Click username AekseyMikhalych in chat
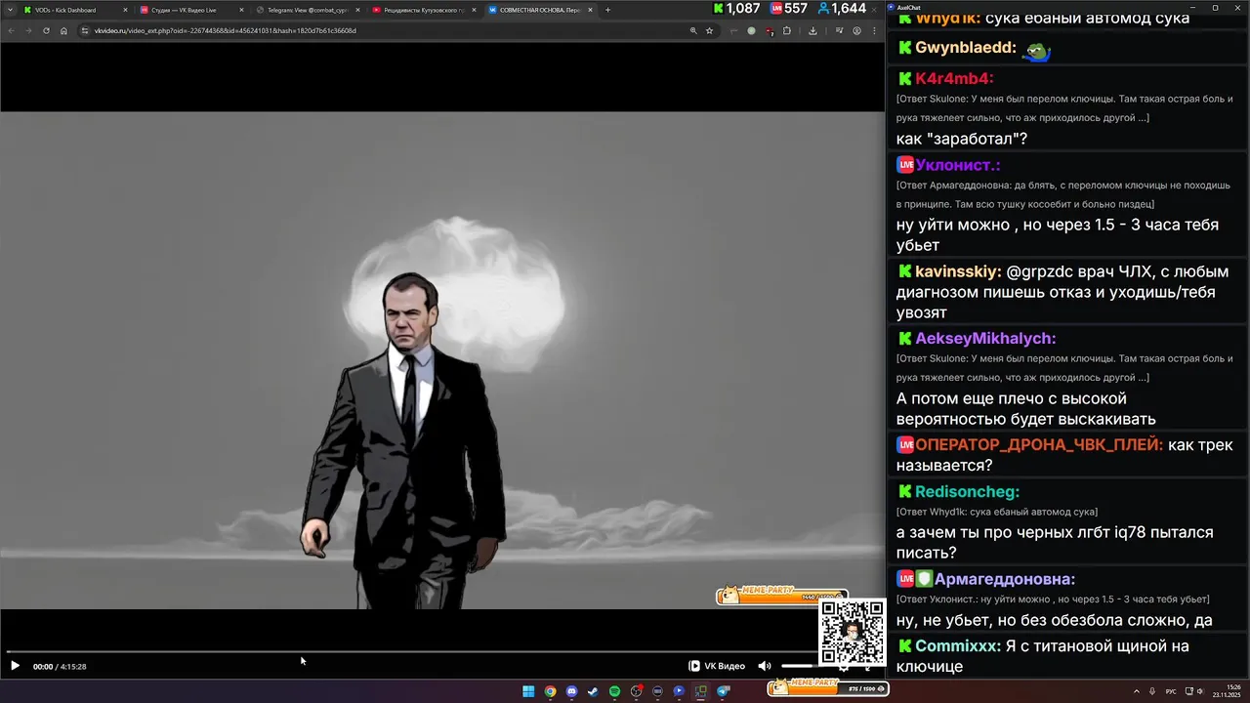The image size is (1250, 703). click(985, 339)
